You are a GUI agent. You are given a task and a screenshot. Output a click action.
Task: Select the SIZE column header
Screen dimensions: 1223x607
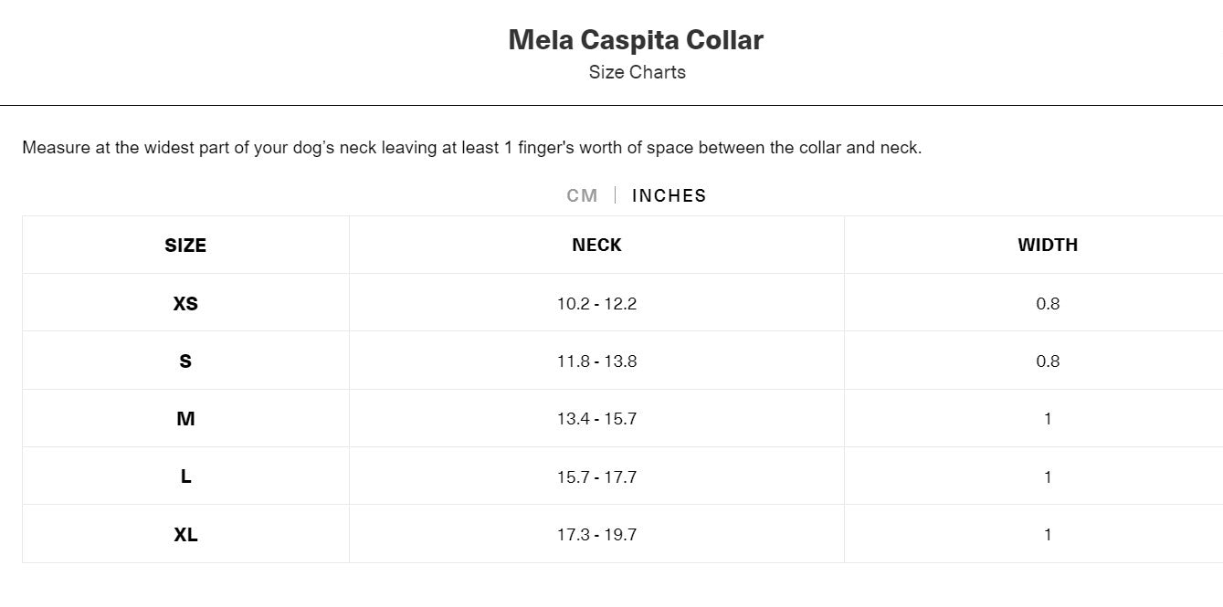click(x=185, y=245)
